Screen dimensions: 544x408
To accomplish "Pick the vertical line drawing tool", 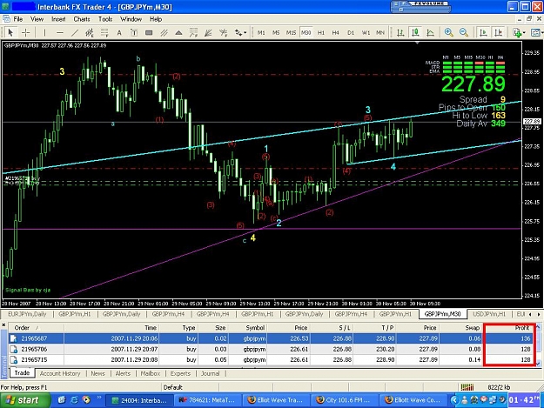I will (44, 32).
